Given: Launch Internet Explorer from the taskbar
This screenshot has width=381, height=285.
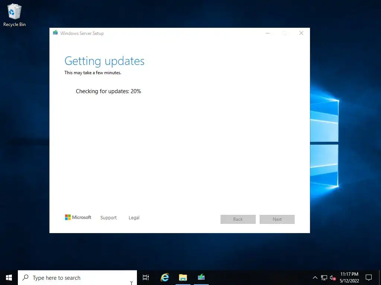Looking at the screenshot, I should click(x=165, y=278).
